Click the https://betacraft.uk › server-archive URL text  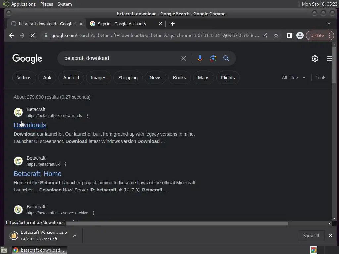coord(58,213)
